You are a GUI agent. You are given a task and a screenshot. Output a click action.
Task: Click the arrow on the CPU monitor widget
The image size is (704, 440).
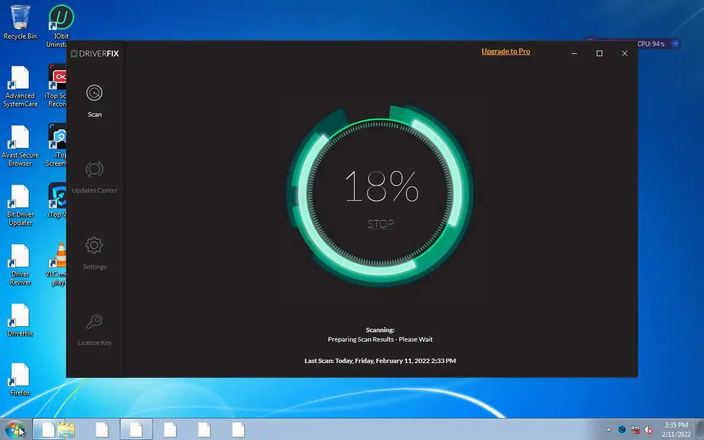tap(675, 43)
